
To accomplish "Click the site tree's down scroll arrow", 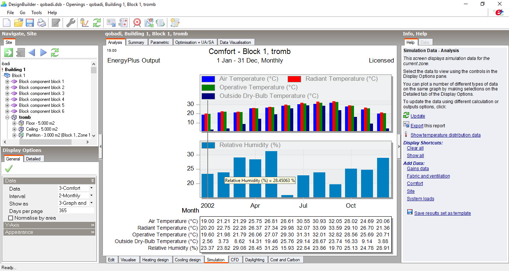I will 94,136.
